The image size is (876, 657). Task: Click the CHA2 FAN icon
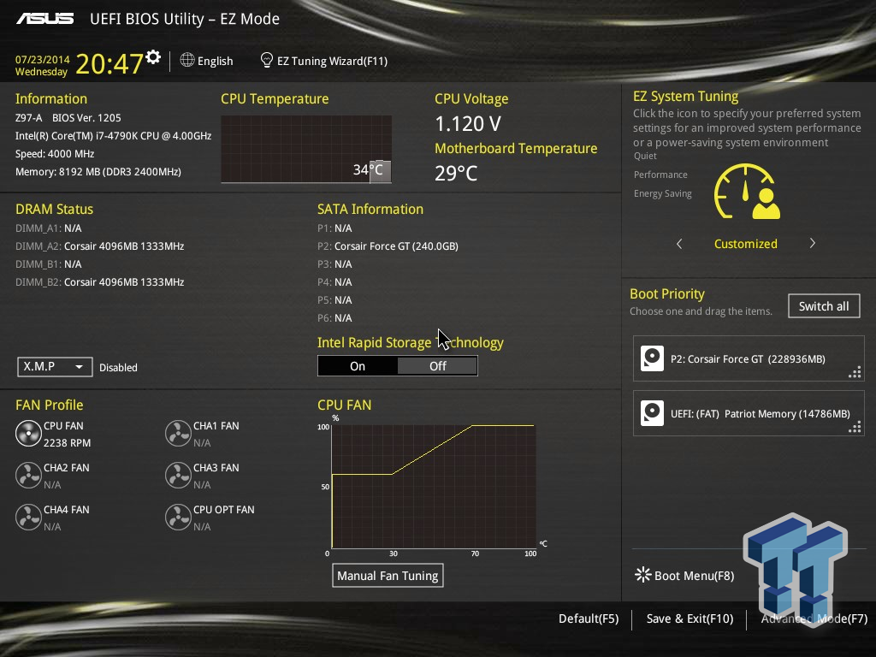pos(28,476)
